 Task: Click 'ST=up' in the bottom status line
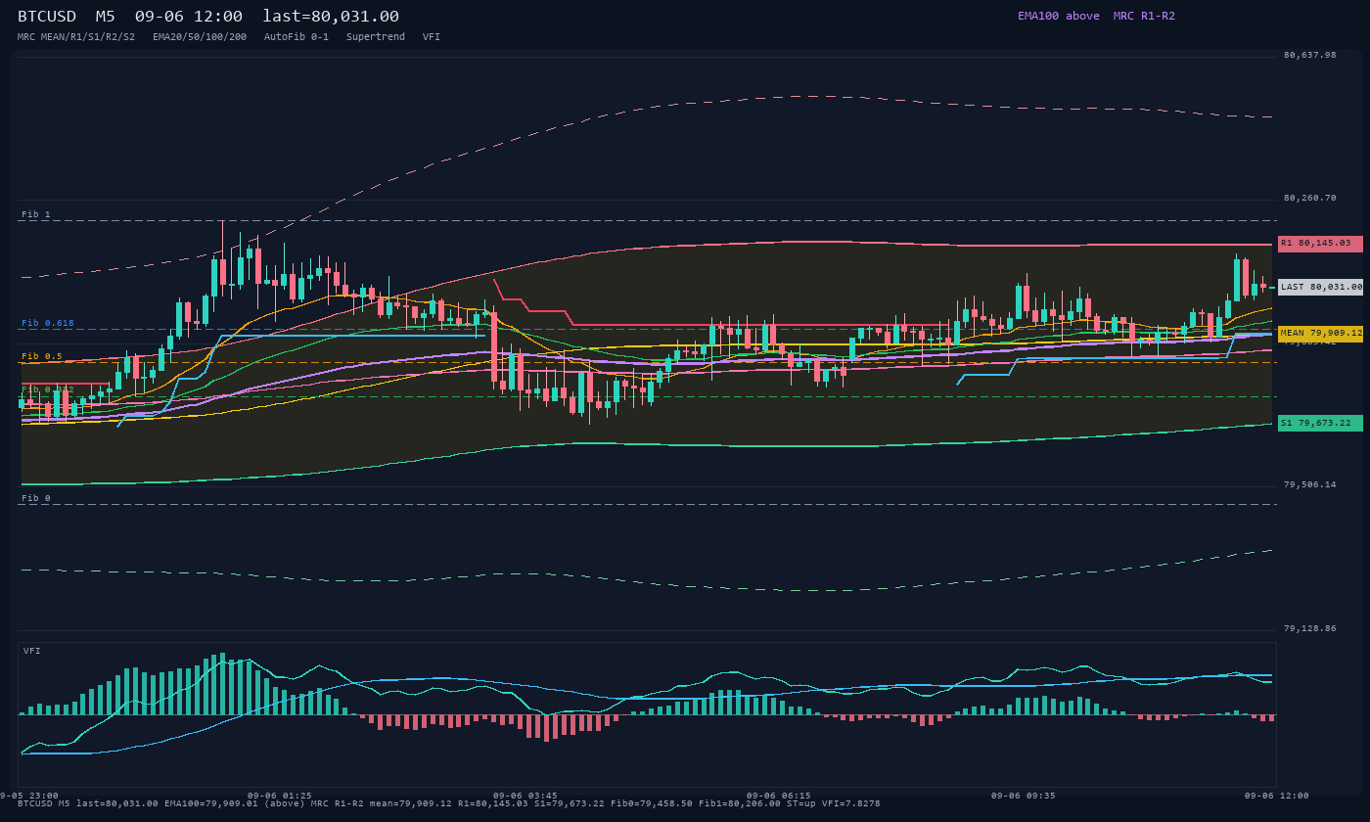point(801,803)
